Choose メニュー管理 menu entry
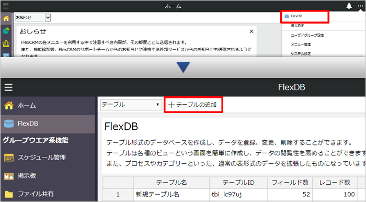Image resolution: width=366 pixels, height=202 pixels. point(301,44)
